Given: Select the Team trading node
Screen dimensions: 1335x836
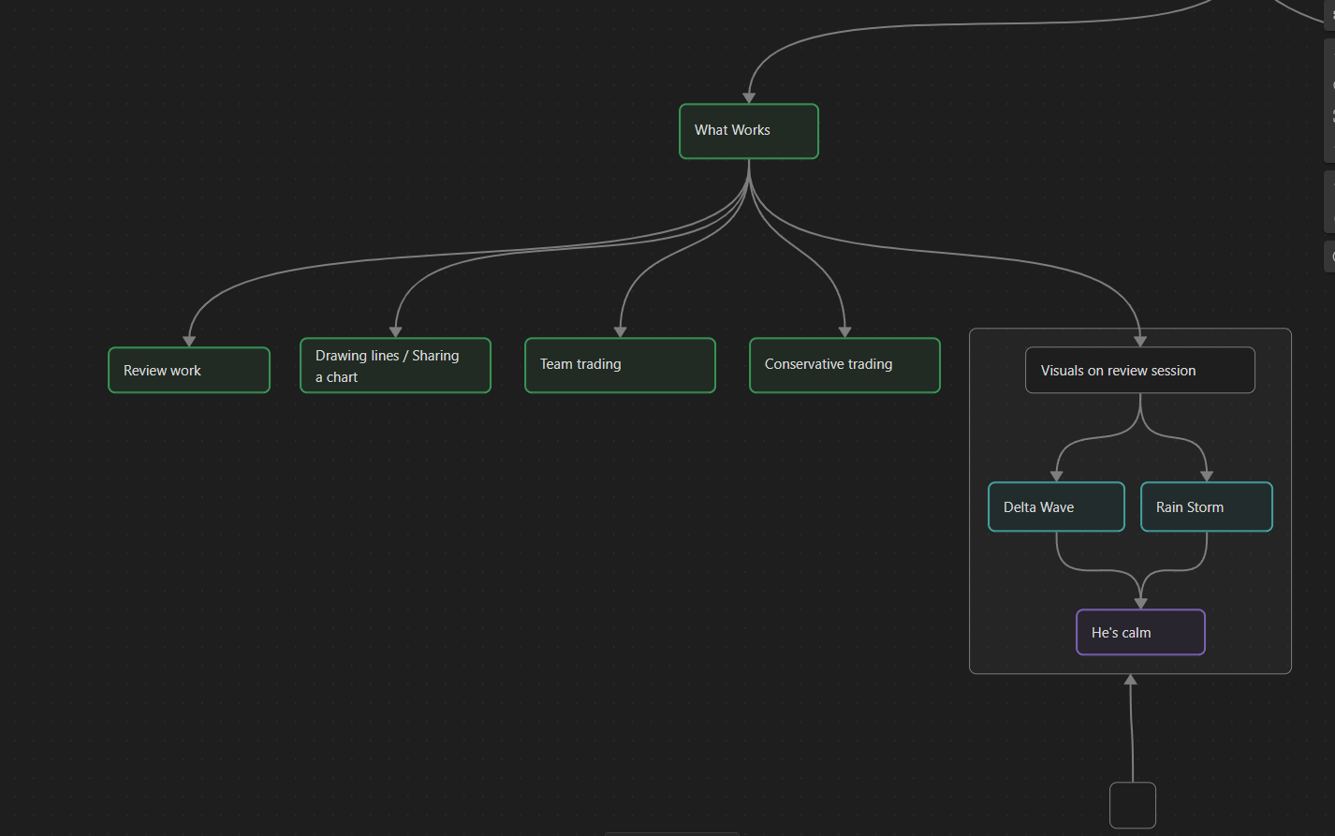Looking at the screenshot, I should coord(620,365).
